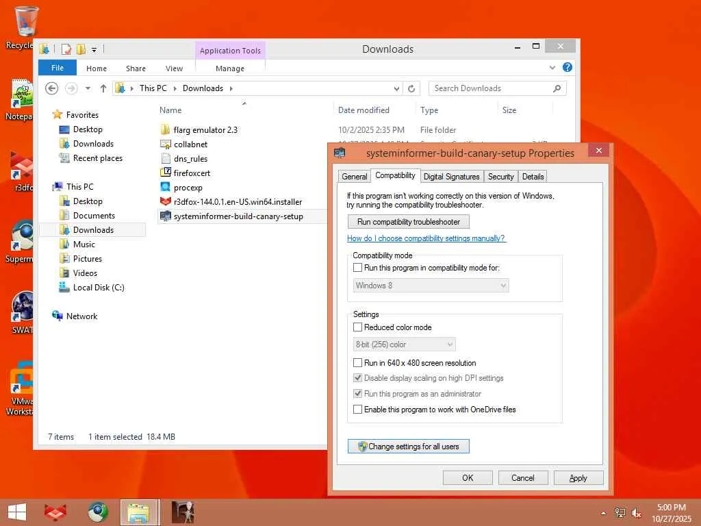
Task: Click Run compatibility troubleshooter button
Action: 408,221
